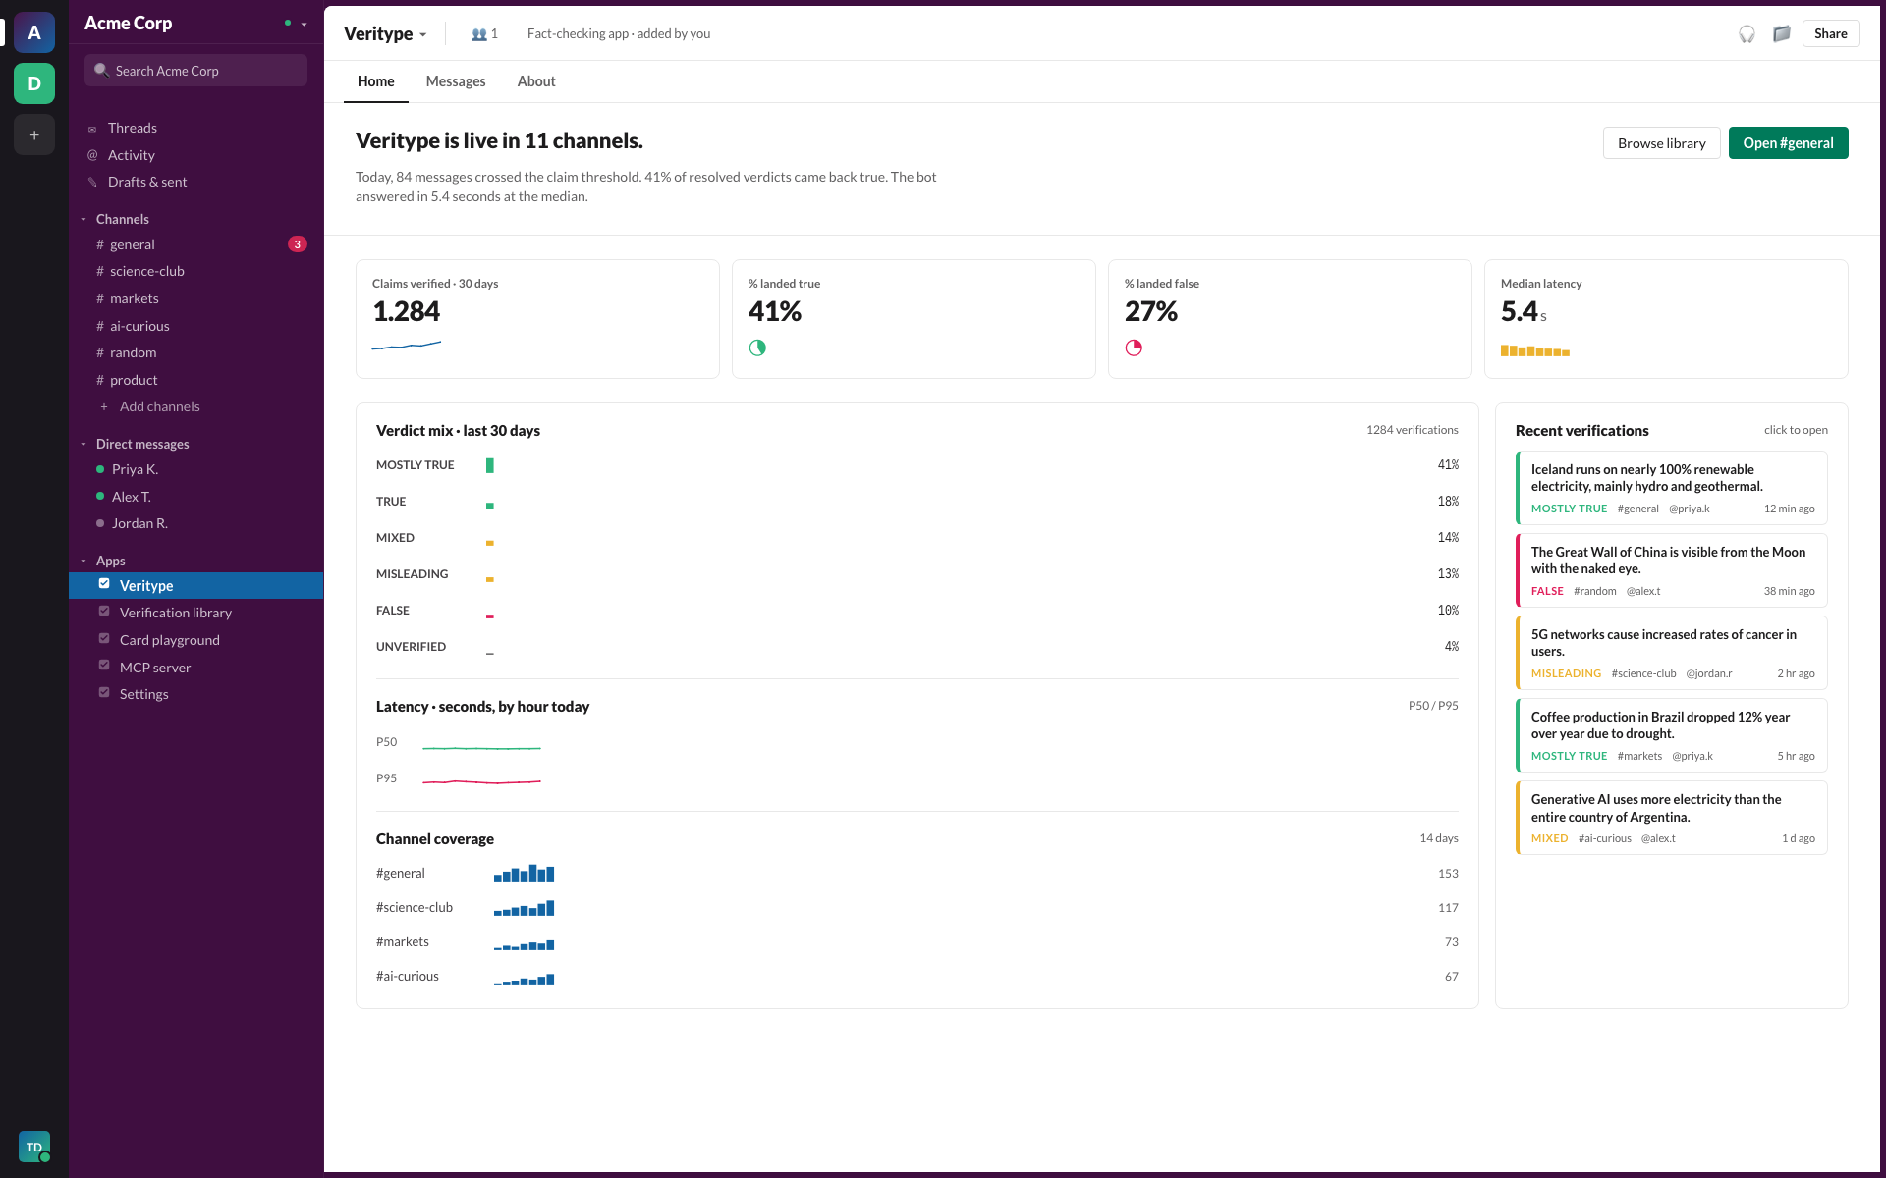Click the MOSTLY TRUE green bar
Viewport: 1886px width, 1178px height.
490,465
